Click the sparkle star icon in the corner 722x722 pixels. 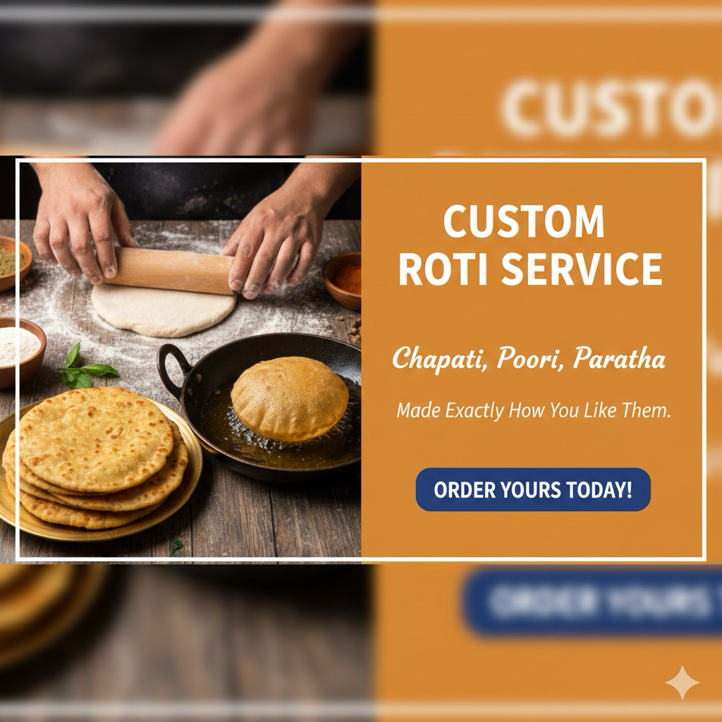(682, 683)
